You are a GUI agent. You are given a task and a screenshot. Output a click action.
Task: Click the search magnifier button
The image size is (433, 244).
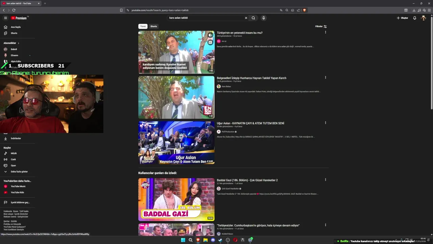[x=253, y=18]
